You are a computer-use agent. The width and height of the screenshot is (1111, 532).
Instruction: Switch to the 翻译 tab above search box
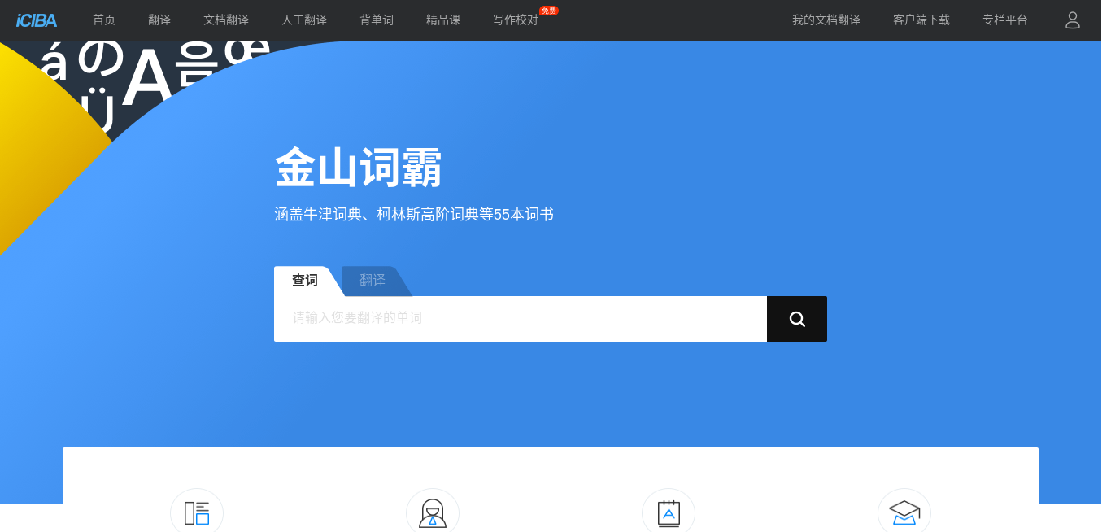pyautogui.click(x=373, y=281)
